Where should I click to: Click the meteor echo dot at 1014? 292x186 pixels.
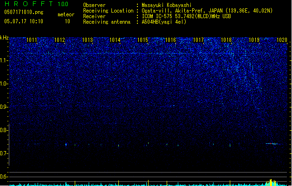point(119,146)
